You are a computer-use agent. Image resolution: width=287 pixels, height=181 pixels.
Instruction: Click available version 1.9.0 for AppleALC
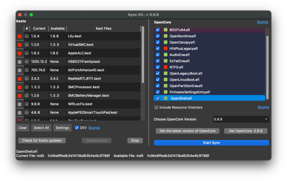tap(54, 53)
